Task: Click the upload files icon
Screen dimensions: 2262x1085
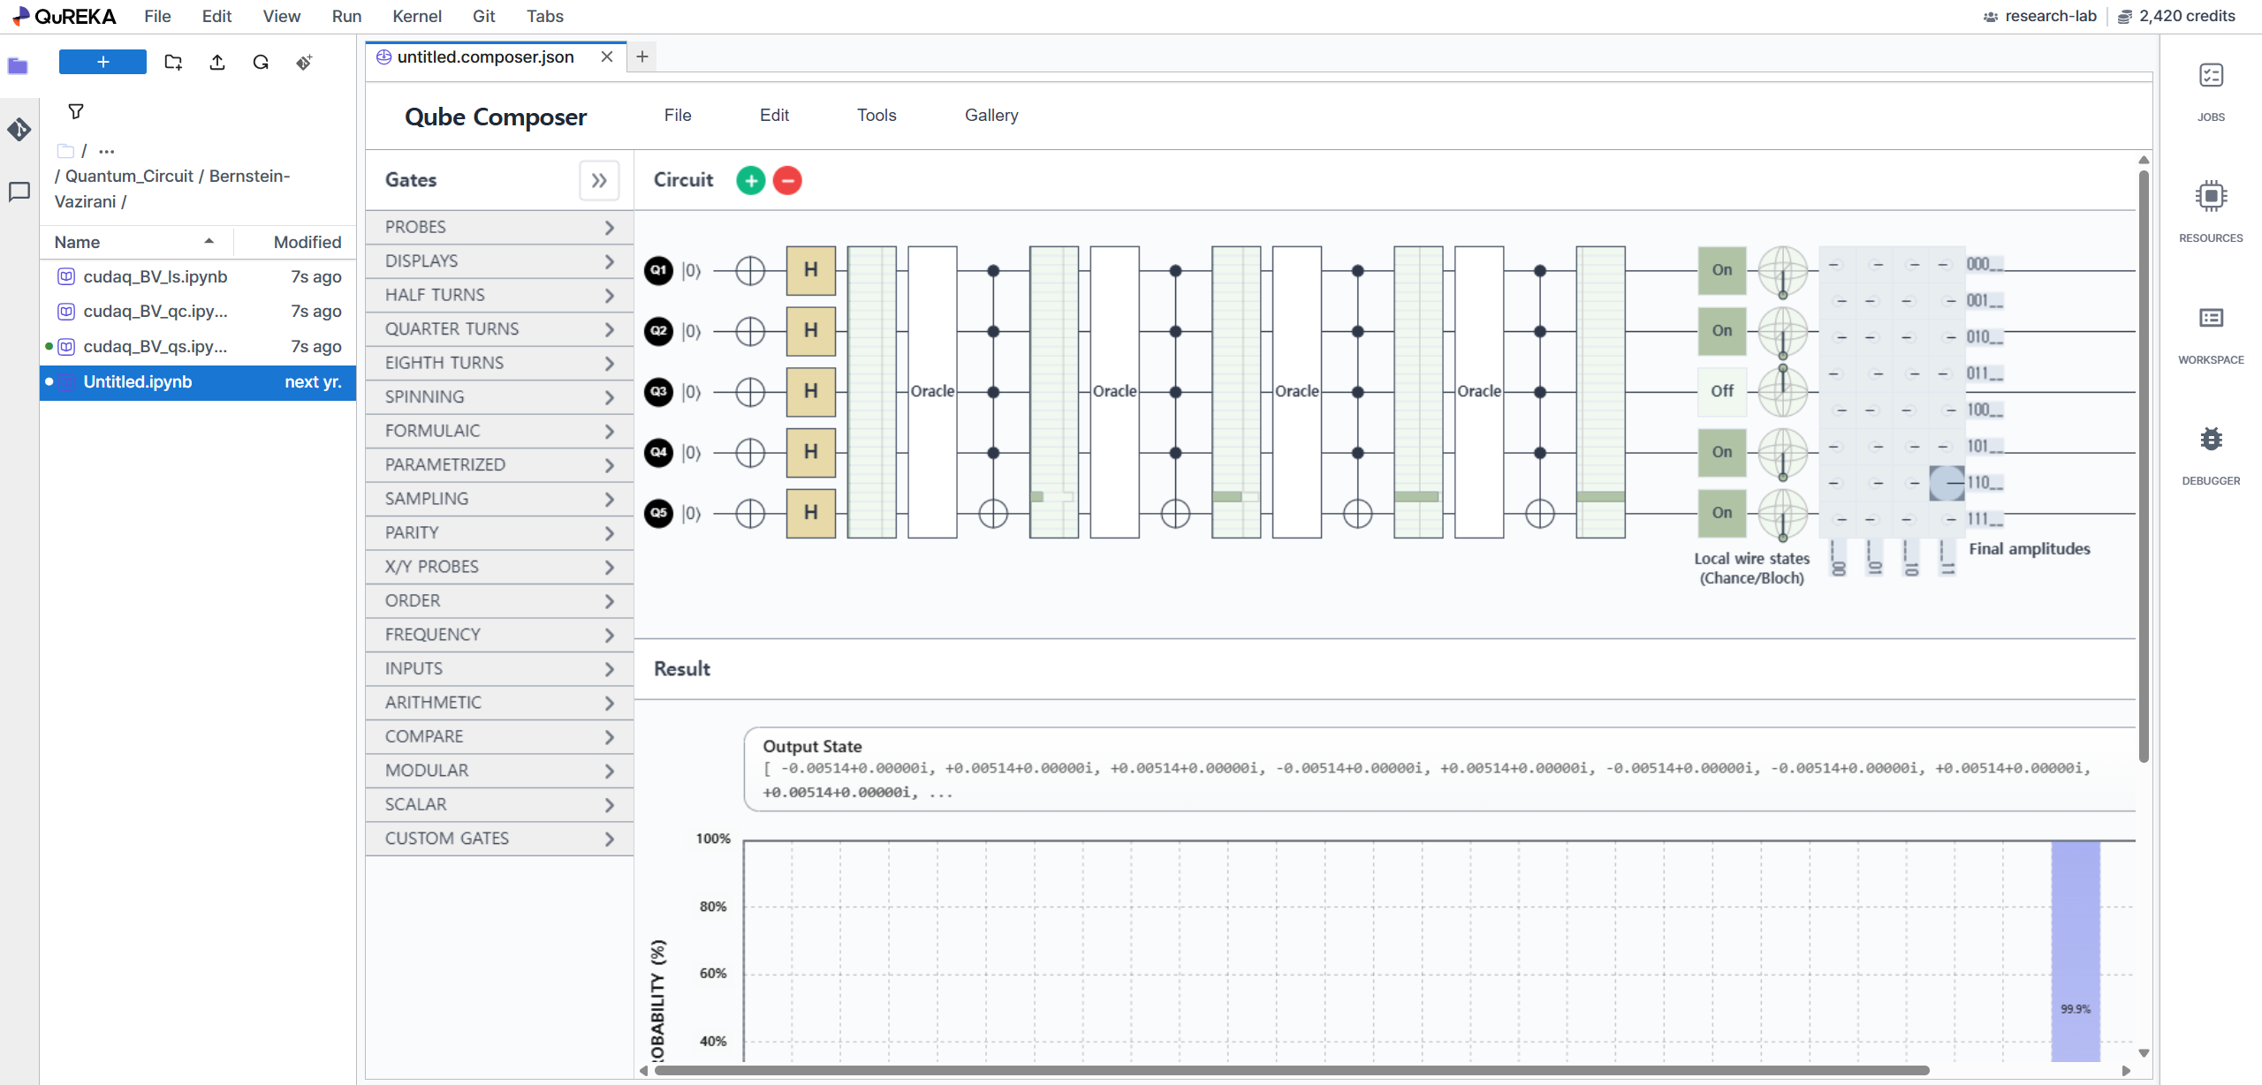Action: tap(217, 62)
